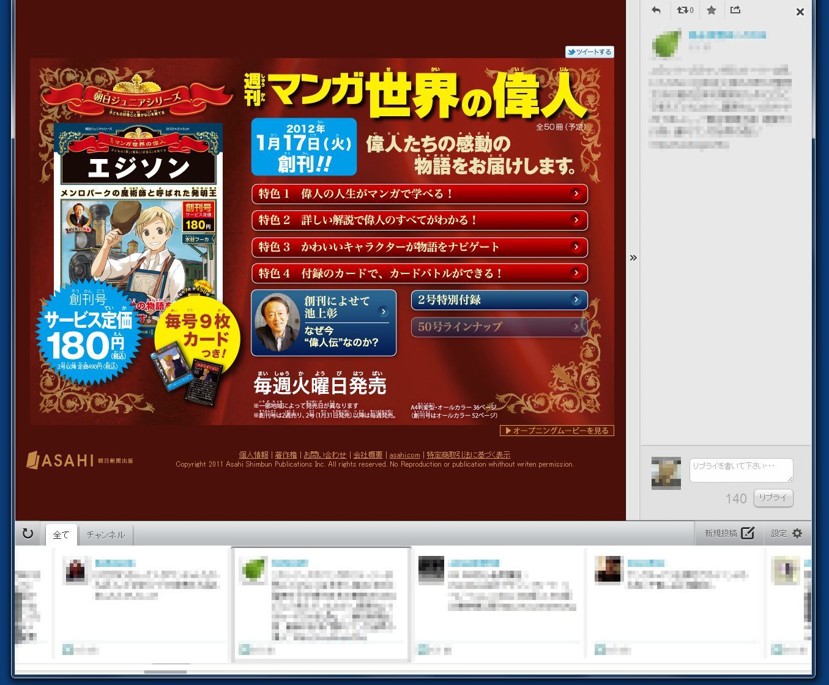Open 創刊によせて 池上彰 panel
Image resolution: width=829 pixels, height=685 pixels.
coord(324,323)
